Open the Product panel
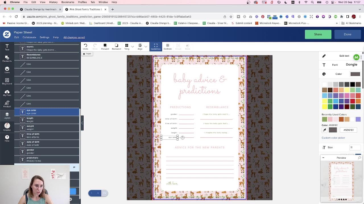The height and width of the screenshot is (204, 364). (x=7, y=104)
